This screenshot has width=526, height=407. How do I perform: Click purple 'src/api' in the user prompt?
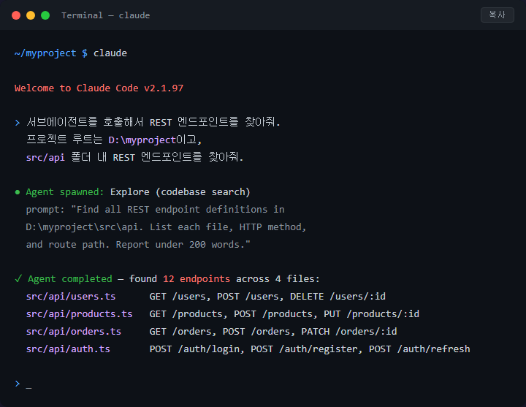point(45,157)
